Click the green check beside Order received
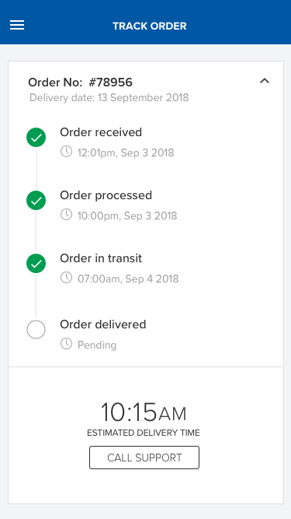 36,138
